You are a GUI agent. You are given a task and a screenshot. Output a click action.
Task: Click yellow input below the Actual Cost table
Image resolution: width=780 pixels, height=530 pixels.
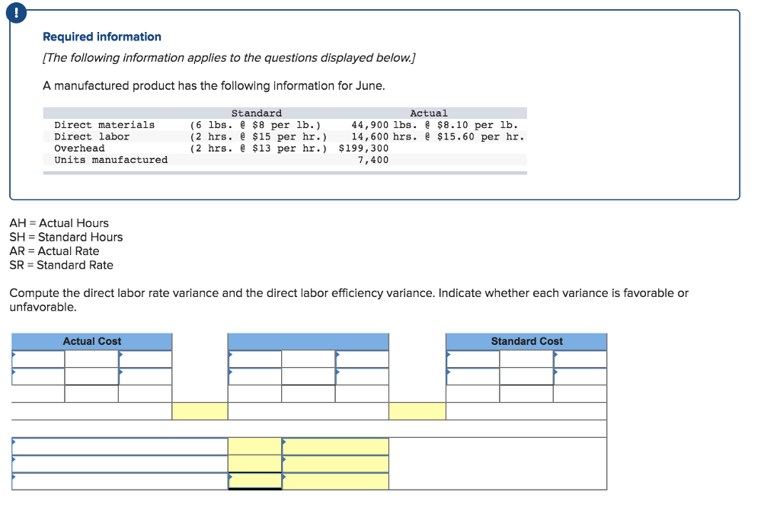[x=200, y=411]
